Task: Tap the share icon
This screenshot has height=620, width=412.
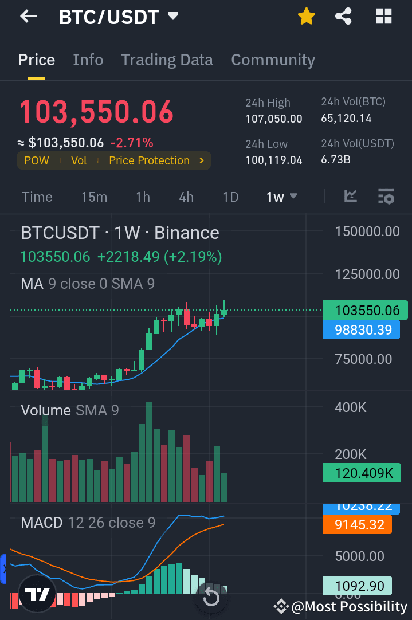Action: (x=343, y=17)
